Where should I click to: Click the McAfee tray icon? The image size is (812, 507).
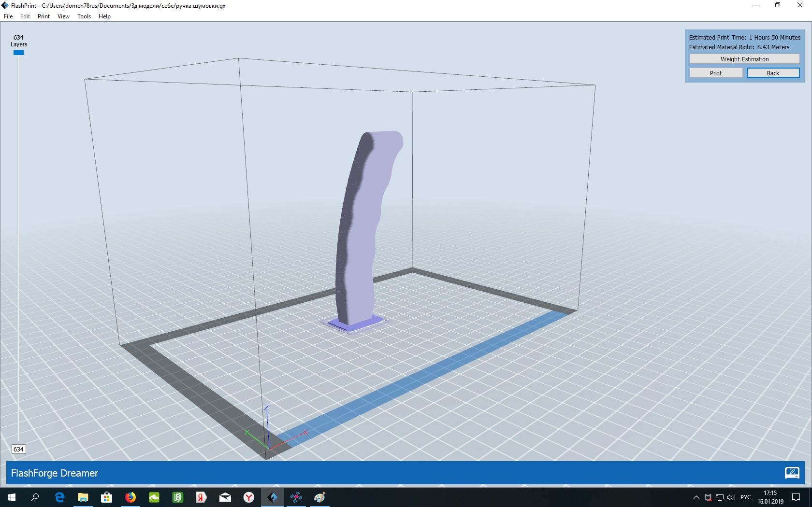tap(708, 497)
